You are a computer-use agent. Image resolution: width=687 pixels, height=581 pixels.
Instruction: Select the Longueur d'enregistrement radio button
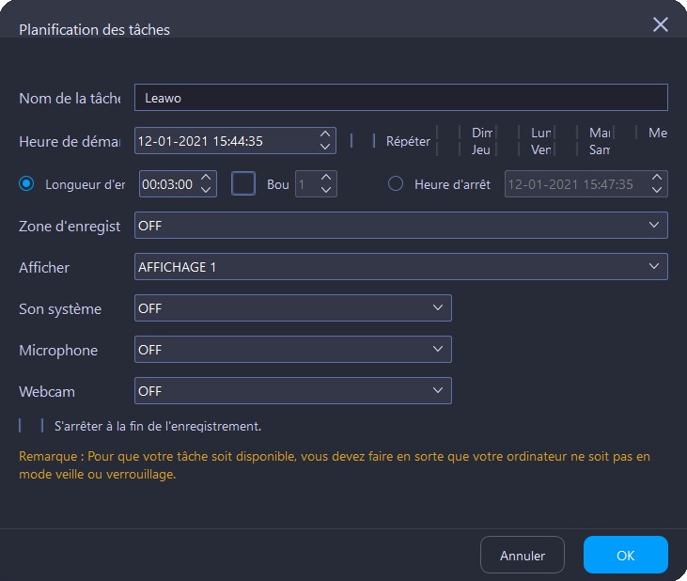(x=27, y=183)
